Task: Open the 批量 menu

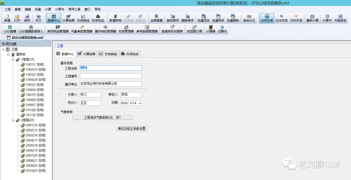Action: click(38, 9)
